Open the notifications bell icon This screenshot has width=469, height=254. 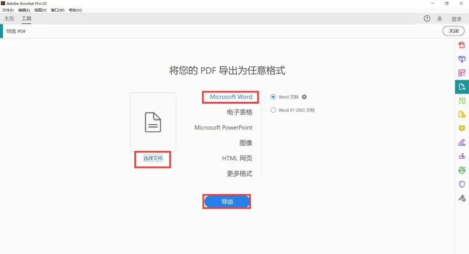[x=439, y=19]
